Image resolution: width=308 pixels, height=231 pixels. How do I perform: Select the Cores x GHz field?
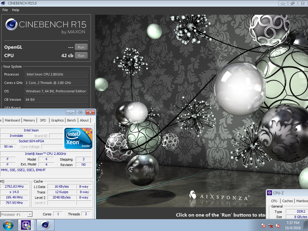pyautogui.click(x=56, y=83)
